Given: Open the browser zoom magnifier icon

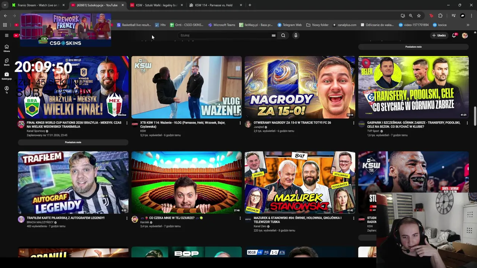Looking at the screenshot, I should (411, 16).
